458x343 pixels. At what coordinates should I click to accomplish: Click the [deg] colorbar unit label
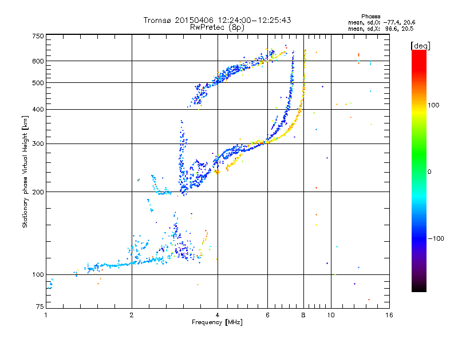tap(420, 46)
